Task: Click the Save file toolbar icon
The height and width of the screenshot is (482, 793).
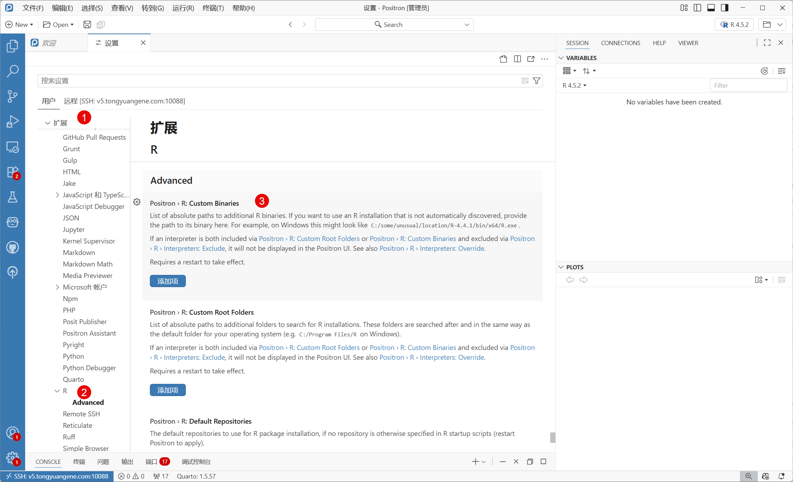Action: click(87, 24)
